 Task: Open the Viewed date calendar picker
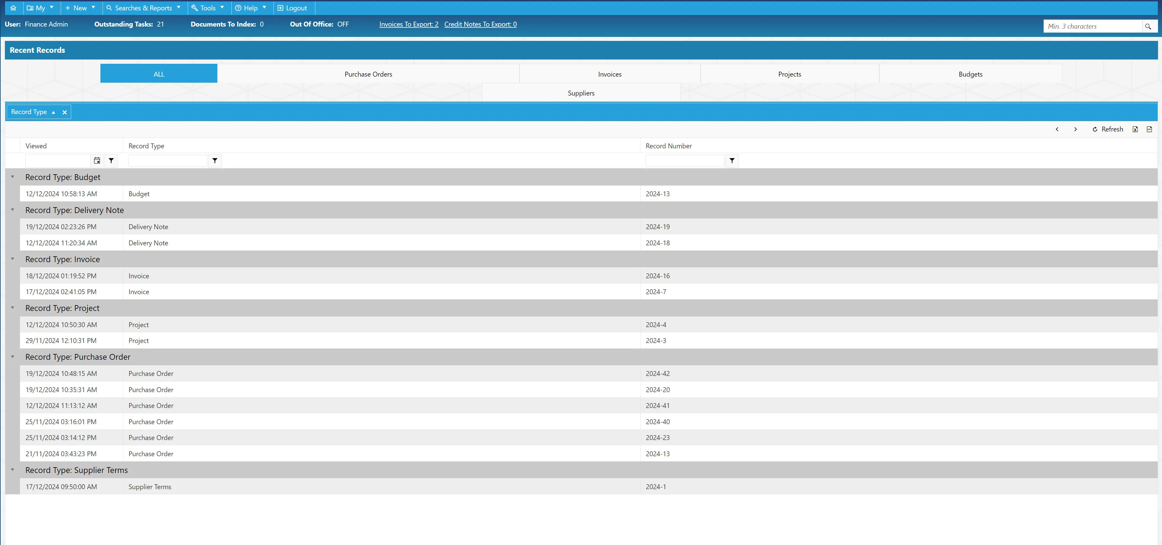[97, 161]
